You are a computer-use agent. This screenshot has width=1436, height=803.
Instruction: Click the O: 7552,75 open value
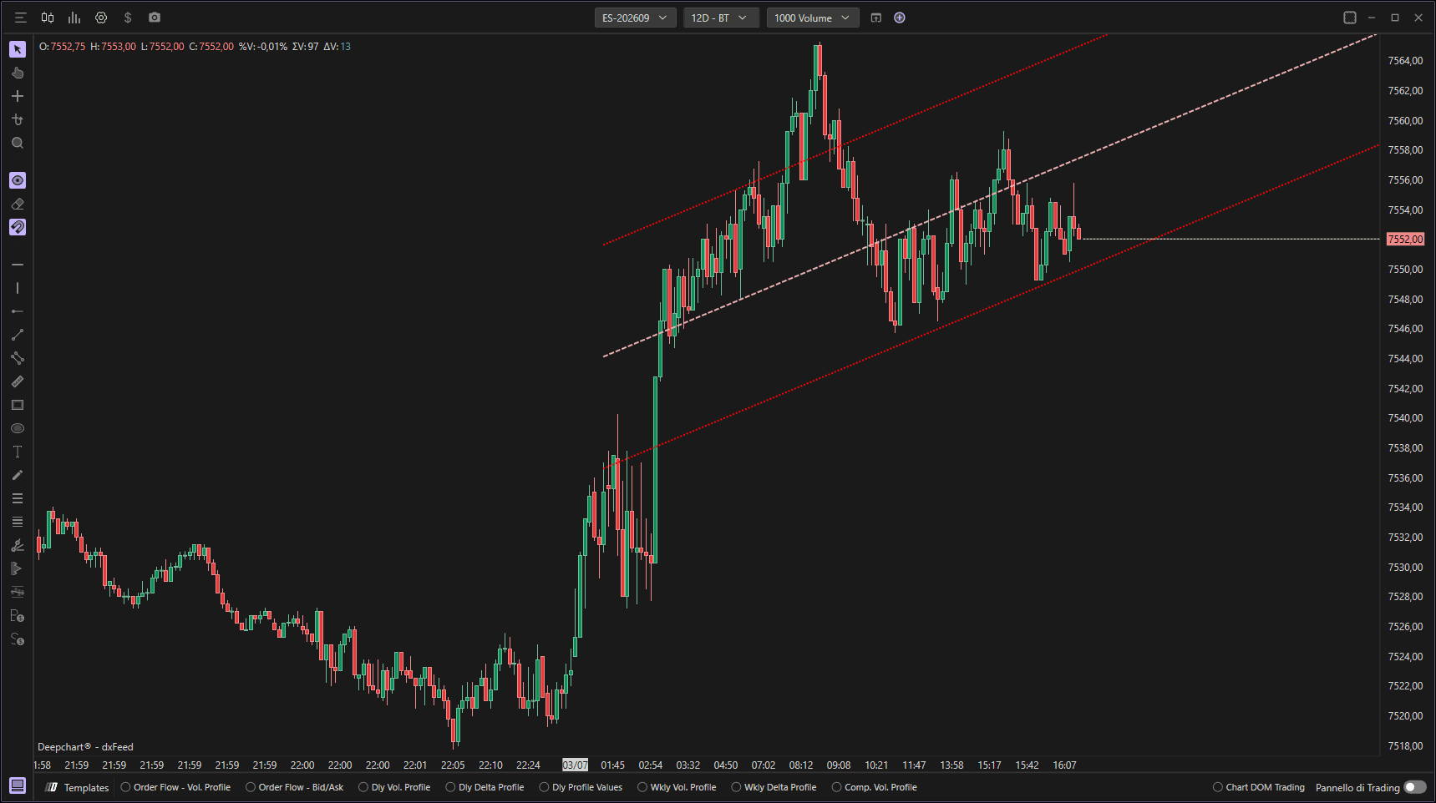click(62, 47)
